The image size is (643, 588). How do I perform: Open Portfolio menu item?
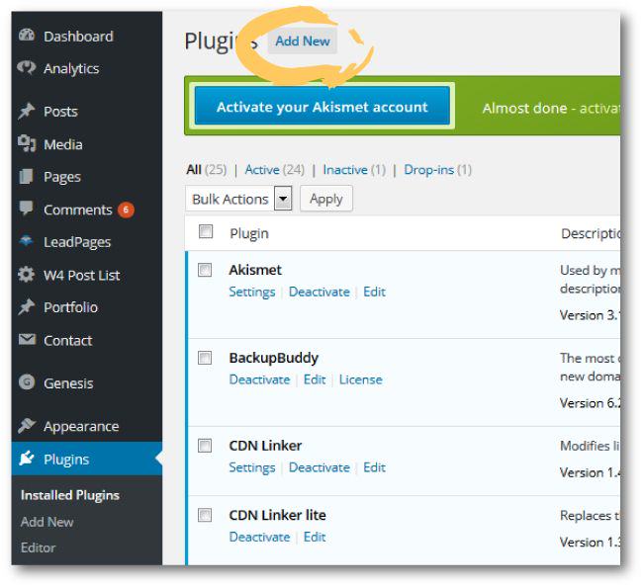[71, 307]
